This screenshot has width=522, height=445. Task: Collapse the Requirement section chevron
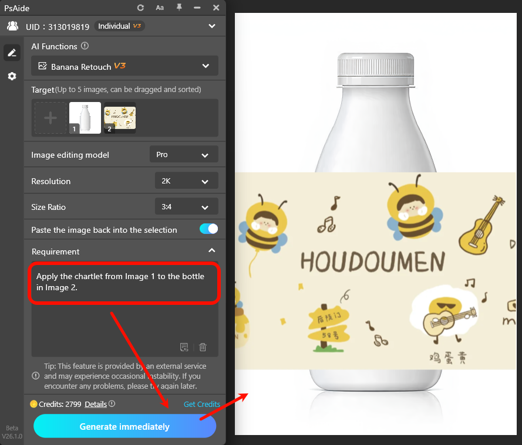[212, 250]
